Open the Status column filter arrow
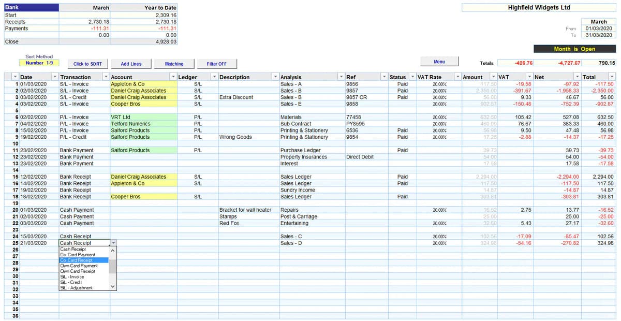Viewport: 621px width, 321px height. (412, 77)
